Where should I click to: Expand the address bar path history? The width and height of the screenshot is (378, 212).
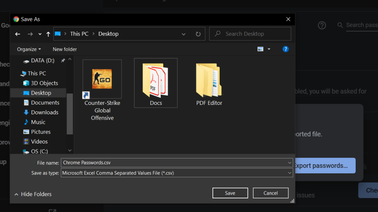[x=184, y=34]
